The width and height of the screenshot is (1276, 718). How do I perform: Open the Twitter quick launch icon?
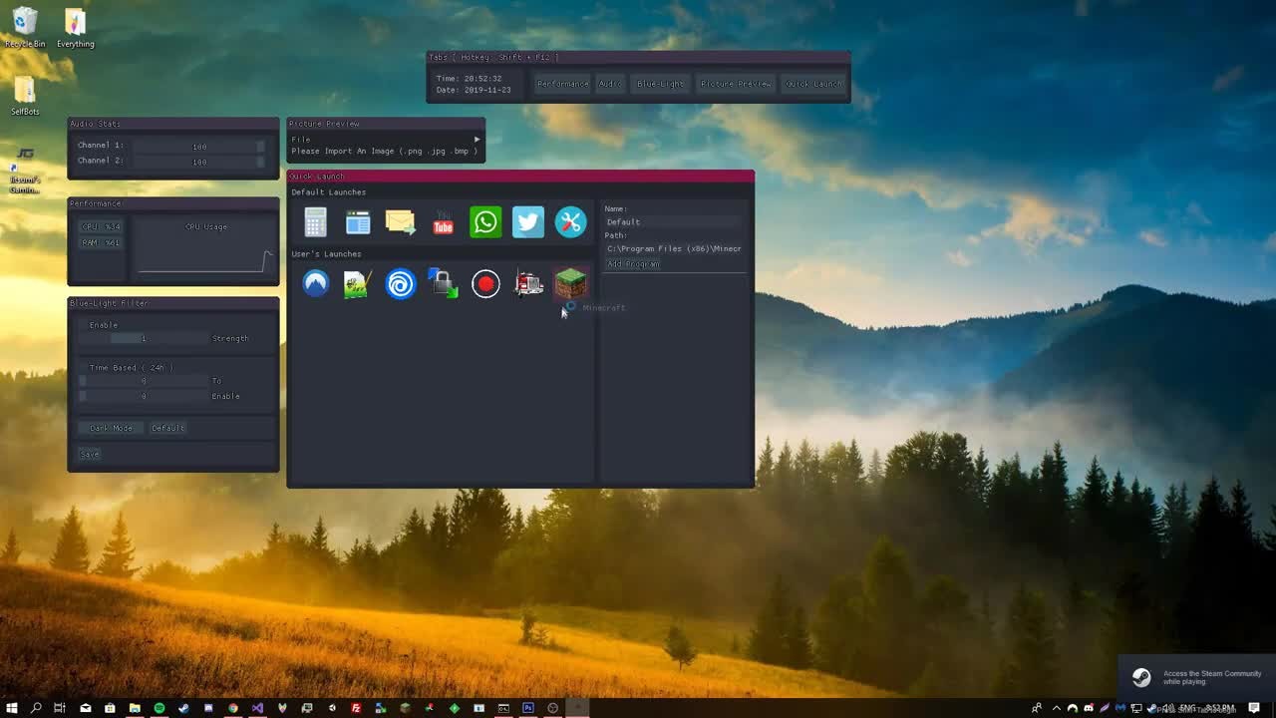click(528, 222)
